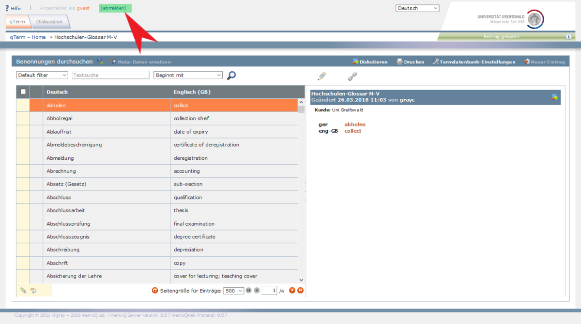Click the qTerm – Home breadcrumb link
The height and width of the screenshot is (324, 581).
pos(28,37)
